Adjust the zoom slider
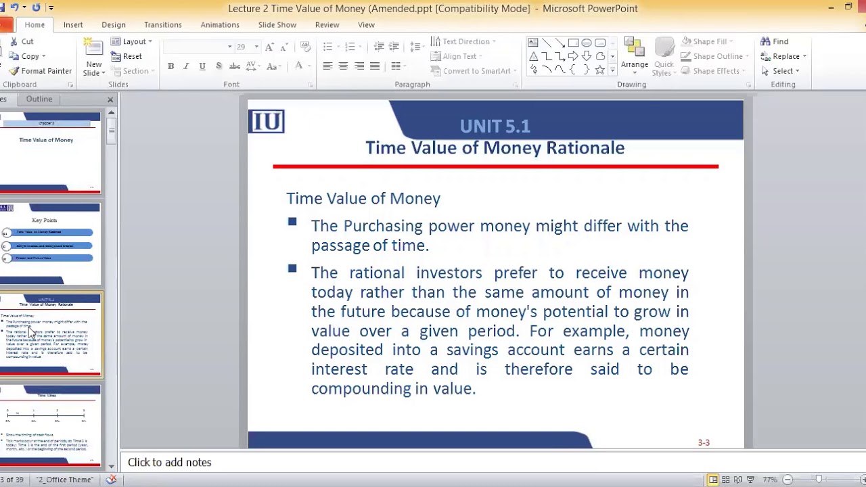The width and height of the screenshot is (866, 487). tap(818, 480)
